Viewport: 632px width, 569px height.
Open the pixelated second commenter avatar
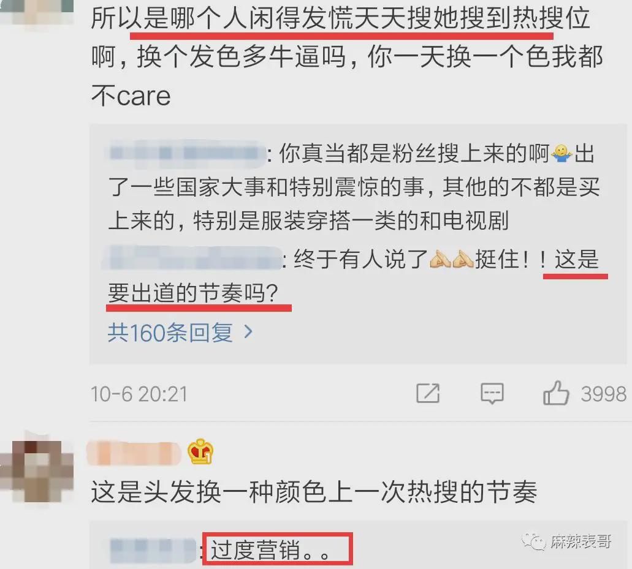point(37,470)
